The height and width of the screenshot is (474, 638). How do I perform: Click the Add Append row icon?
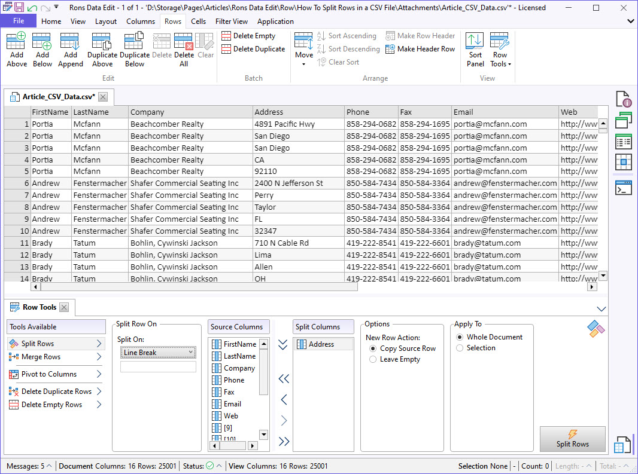point(71,43)
